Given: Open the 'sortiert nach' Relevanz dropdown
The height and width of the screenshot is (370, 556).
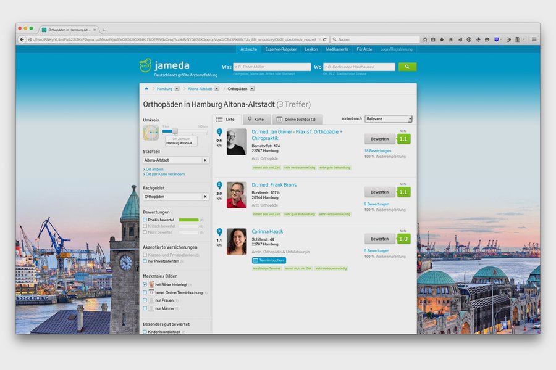Looking at the screenshot, I should (389, 119).
